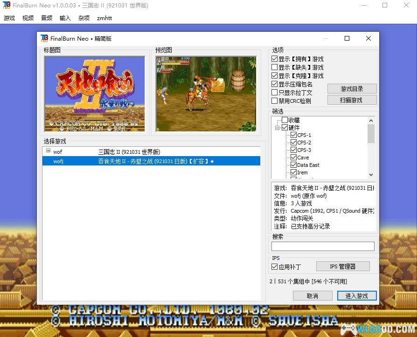Open the 输入 menu
The image size is (417, 337).
[x=65, y=18]
